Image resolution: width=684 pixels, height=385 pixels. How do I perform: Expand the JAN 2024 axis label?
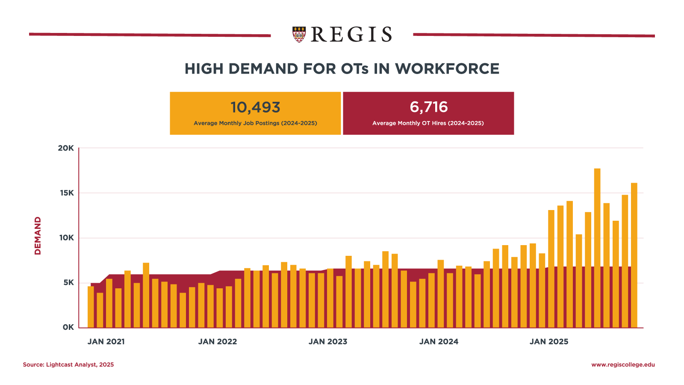pyautogui.click(x=438, y=342)
